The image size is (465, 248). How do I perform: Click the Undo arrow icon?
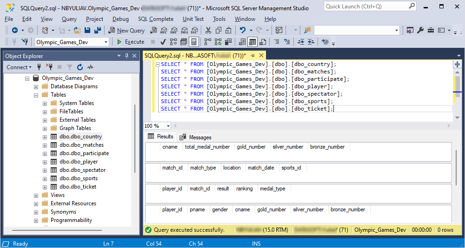pos(243,30)
